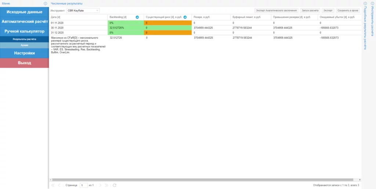The image size is (376, 189).
Task: Click chart icon in Backtesting column header
Action: pyautogui.click(x=137, y=17)
